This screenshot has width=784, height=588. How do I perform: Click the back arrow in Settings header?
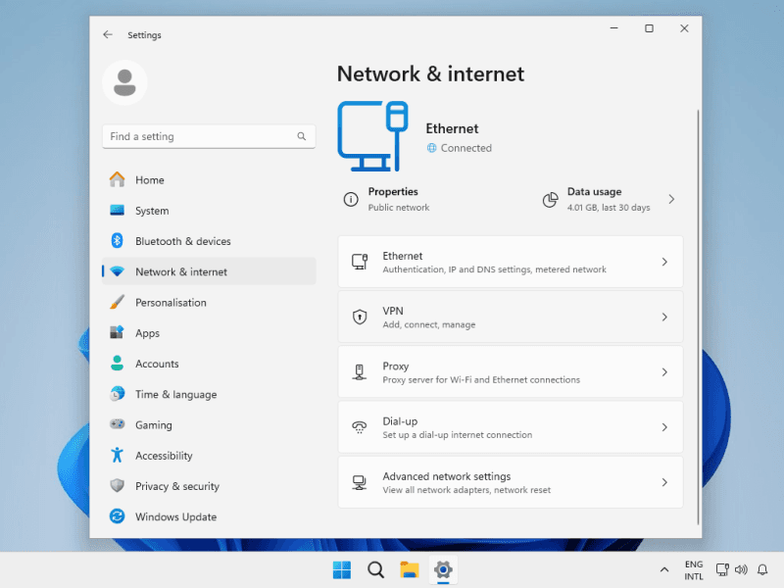pyautogui.click(x=108, y=34)
